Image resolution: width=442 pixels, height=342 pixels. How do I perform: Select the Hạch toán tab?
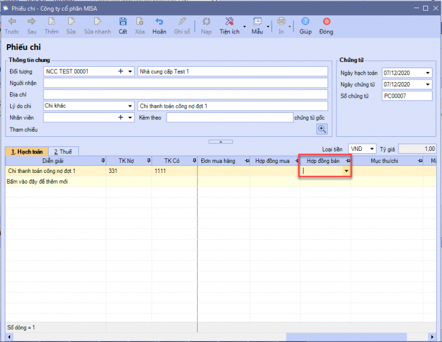[27, 151]
